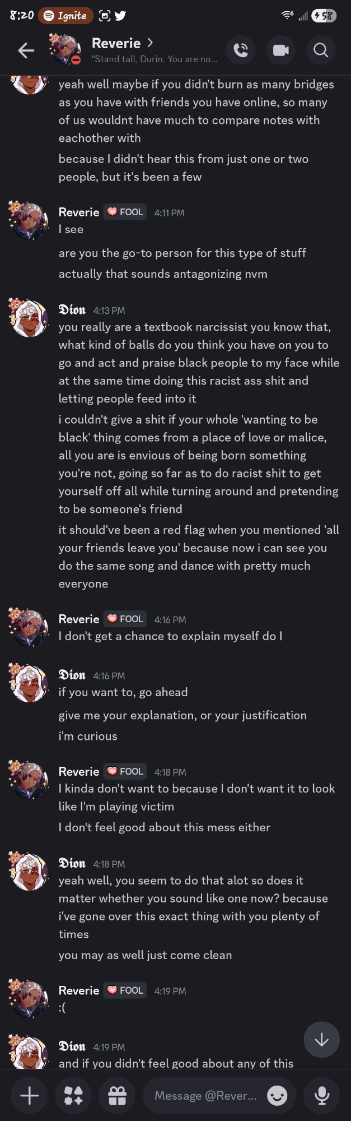Jump to latest messages with down arrow
Viewport: 351px width, 1121px height.
[321, 1040]
